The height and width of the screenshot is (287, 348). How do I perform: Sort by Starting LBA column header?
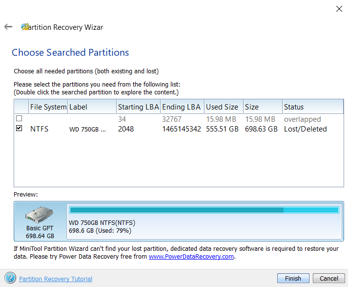(139, 107)
